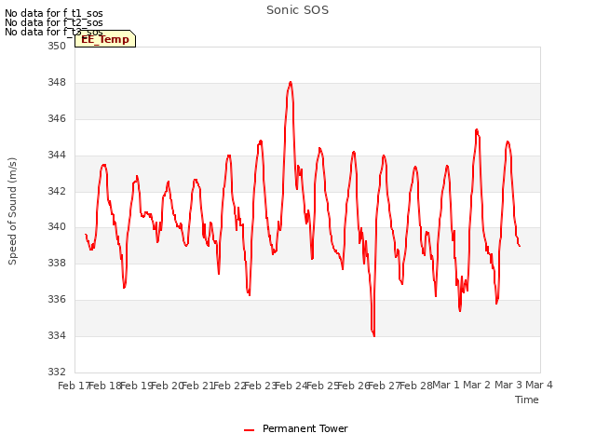Click the Mar 1 x-axis label
The width and height of the screenshot is (596, 447).
point(446,385)
